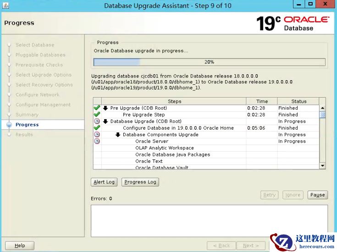
Task: Click clock icon beside Database Components Upgrade
Action: point(97,135)
